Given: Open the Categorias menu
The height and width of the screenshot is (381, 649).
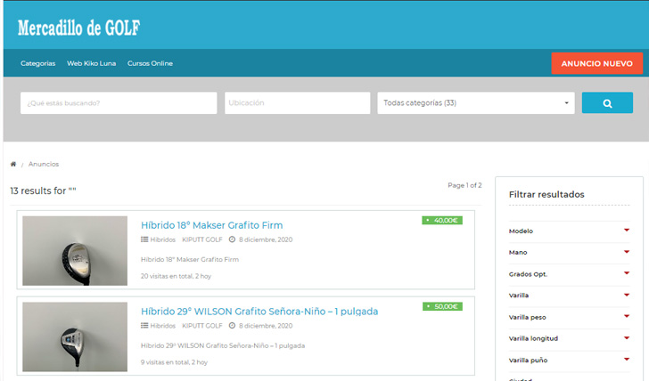Looking at the screenshot, I should tap(38, 63).
